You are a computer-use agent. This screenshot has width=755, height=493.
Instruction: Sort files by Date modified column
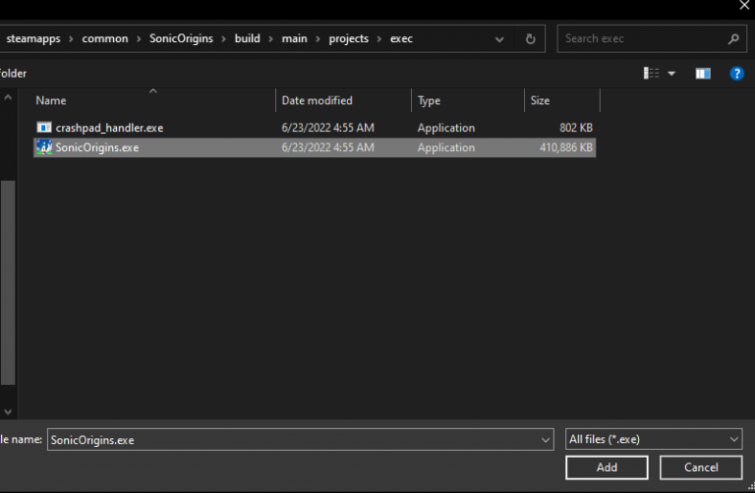click(x=317, y=100)
